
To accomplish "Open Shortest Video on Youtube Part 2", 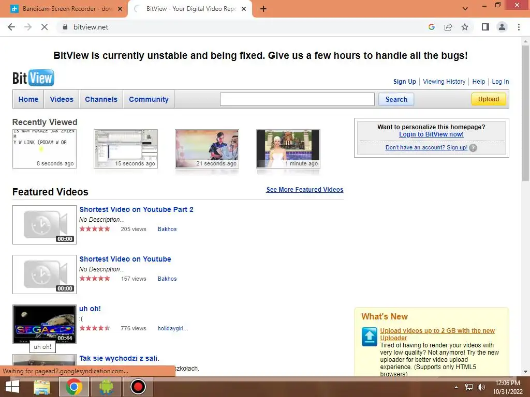I will pos(136,209).
